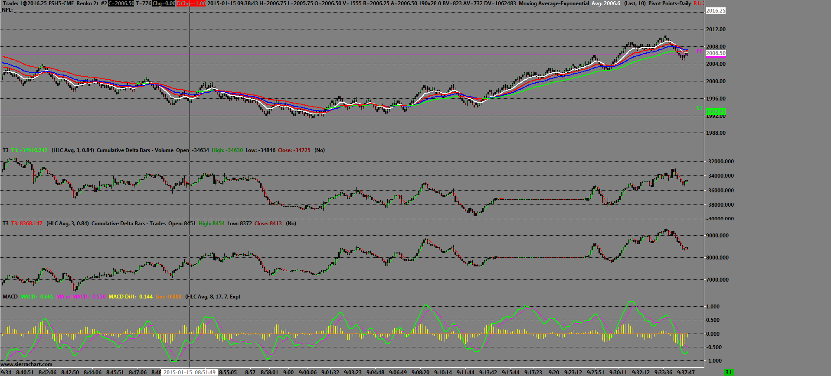Image resolution: width=831 pixels, height=376 pixels.
Task: Click the highlighted 2015-01-15 08:51:49 time label
Action: coord(189,372)
